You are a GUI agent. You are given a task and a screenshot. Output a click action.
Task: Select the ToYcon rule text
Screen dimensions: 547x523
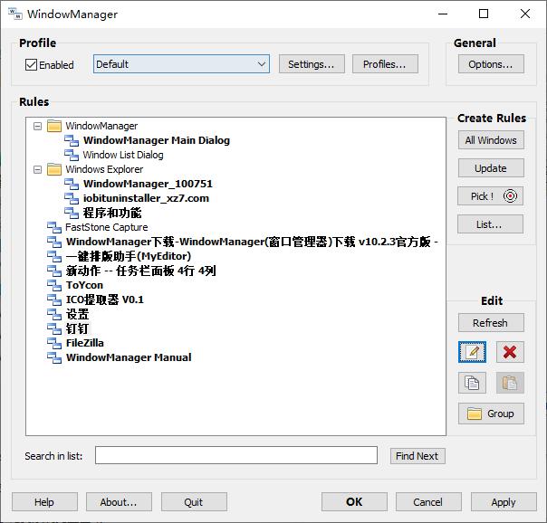click(84, 285)
